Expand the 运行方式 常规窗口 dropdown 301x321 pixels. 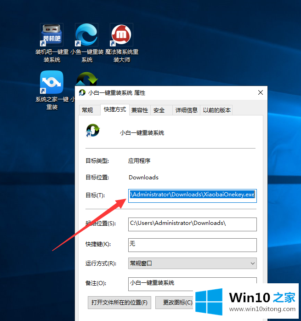coord(193,263)
